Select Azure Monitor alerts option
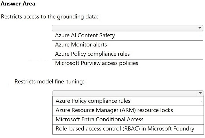205x138 pixels. tap(127, 45)
